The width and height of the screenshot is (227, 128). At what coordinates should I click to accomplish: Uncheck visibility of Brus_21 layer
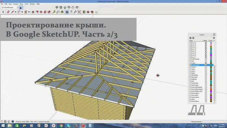click(x=206, y=57)
